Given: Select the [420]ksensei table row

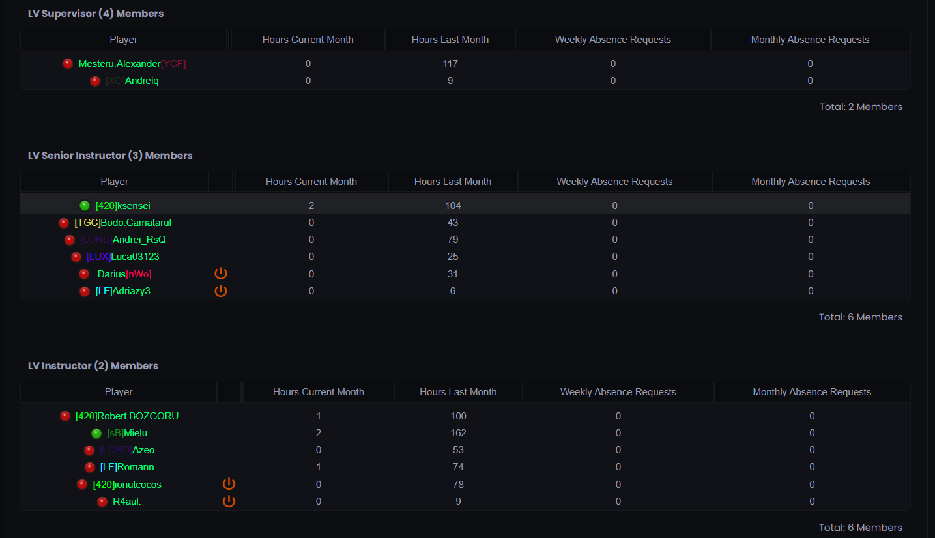Looking at the screenshot, I should (x=465, y=206).
